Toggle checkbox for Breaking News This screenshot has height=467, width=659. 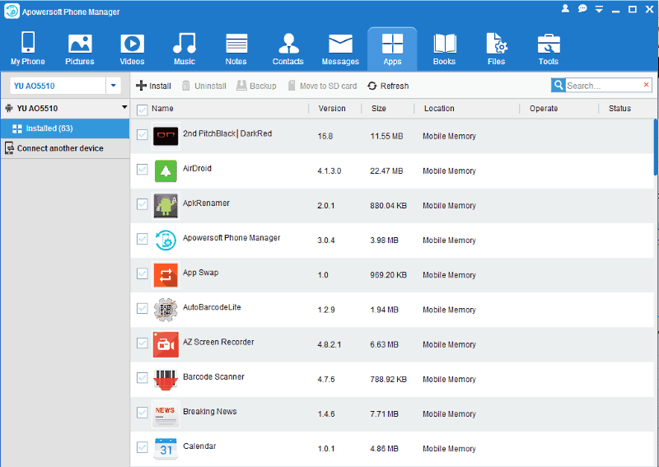[142, 413]
